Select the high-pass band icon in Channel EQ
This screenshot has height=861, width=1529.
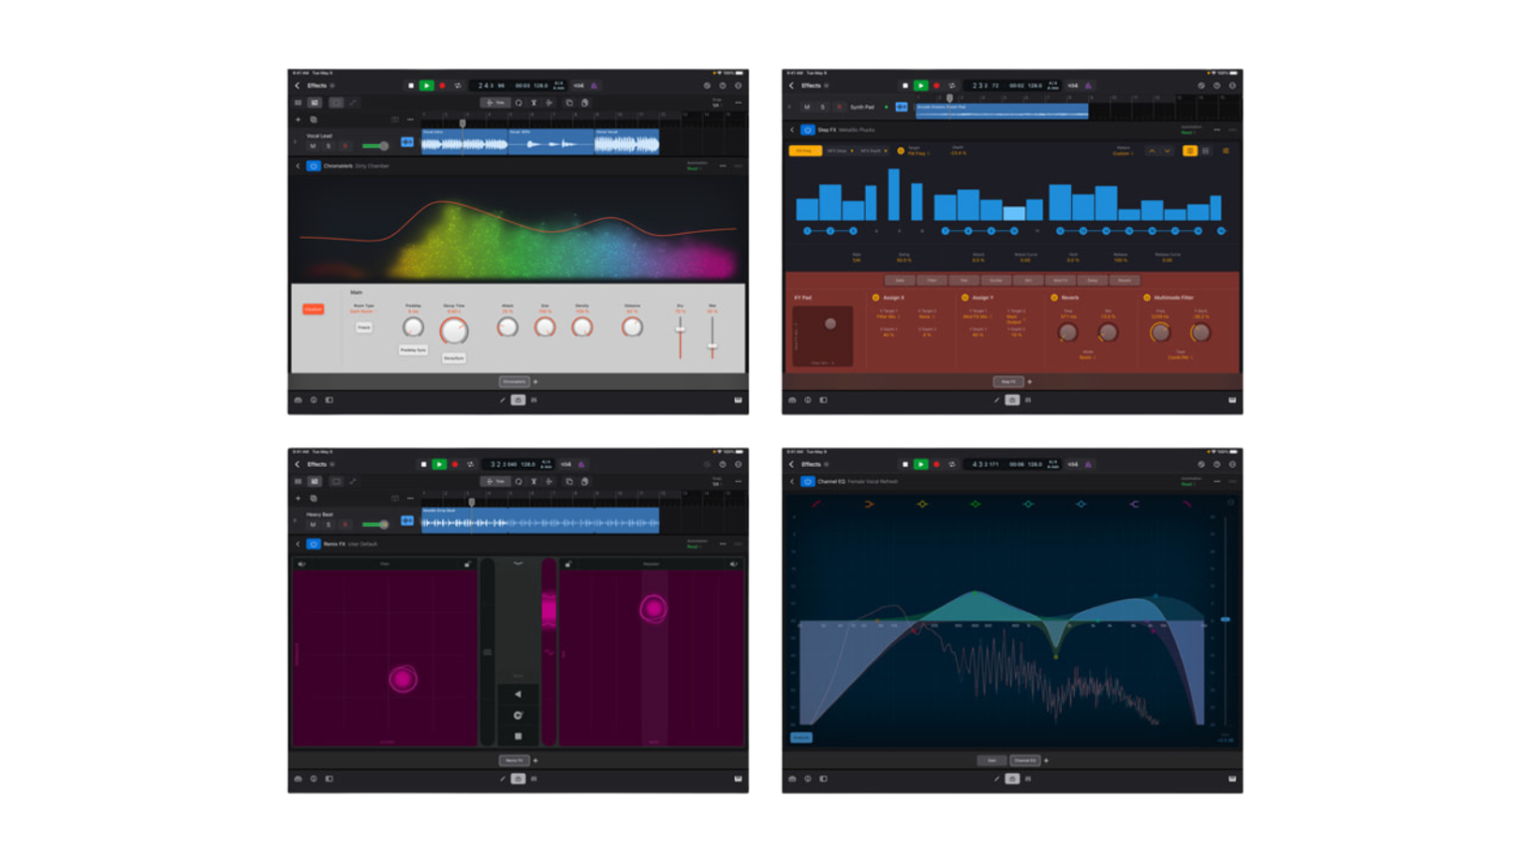(816, 505)
